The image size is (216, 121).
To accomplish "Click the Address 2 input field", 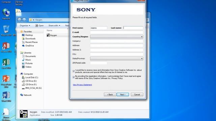I will pos(117,50).
